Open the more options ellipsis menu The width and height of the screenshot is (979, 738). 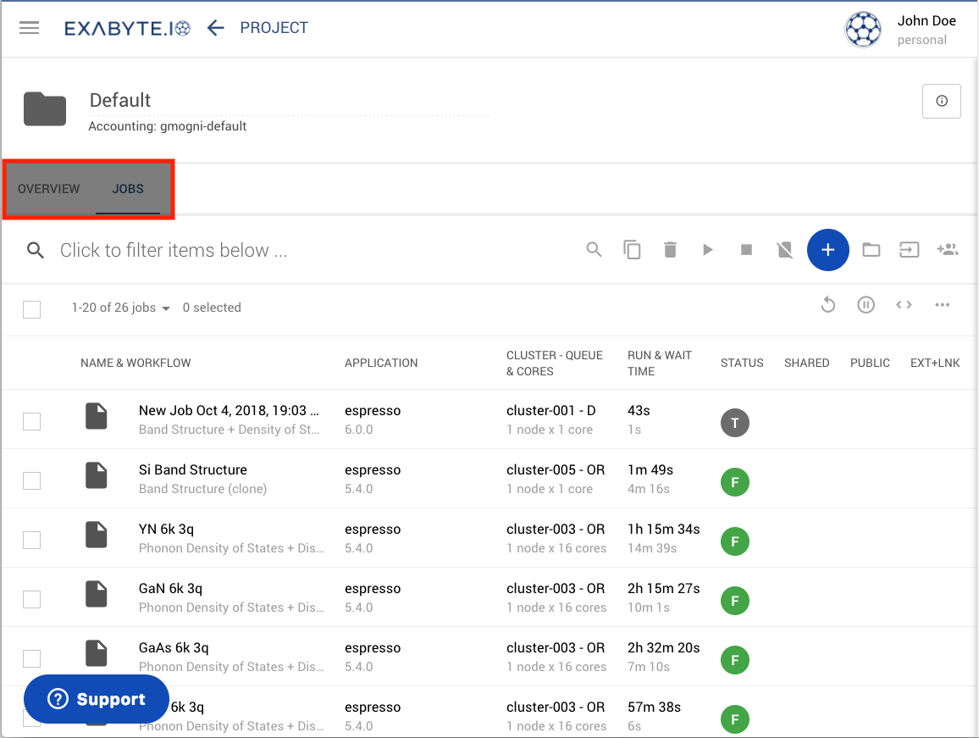942,304
